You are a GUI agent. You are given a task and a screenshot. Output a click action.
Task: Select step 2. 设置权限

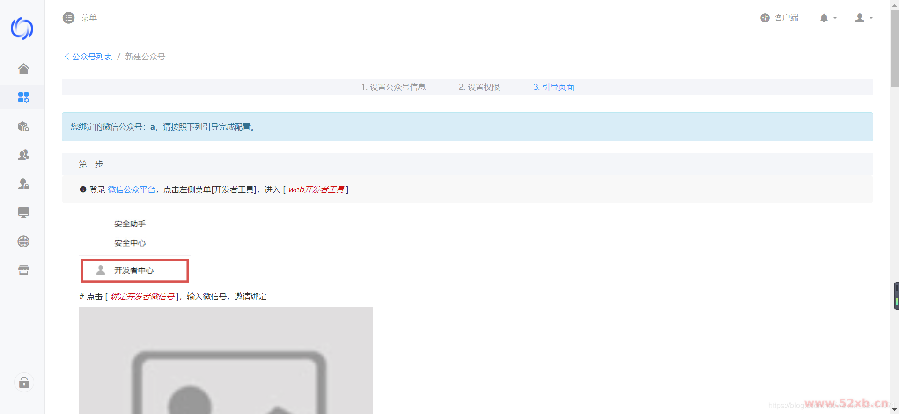(479, 87)
